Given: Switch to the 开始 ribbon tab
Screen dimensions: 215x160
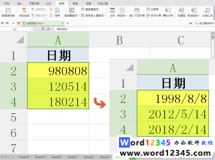Looking at the screenshot, I should pyautogui.click(x=6, y=3).
